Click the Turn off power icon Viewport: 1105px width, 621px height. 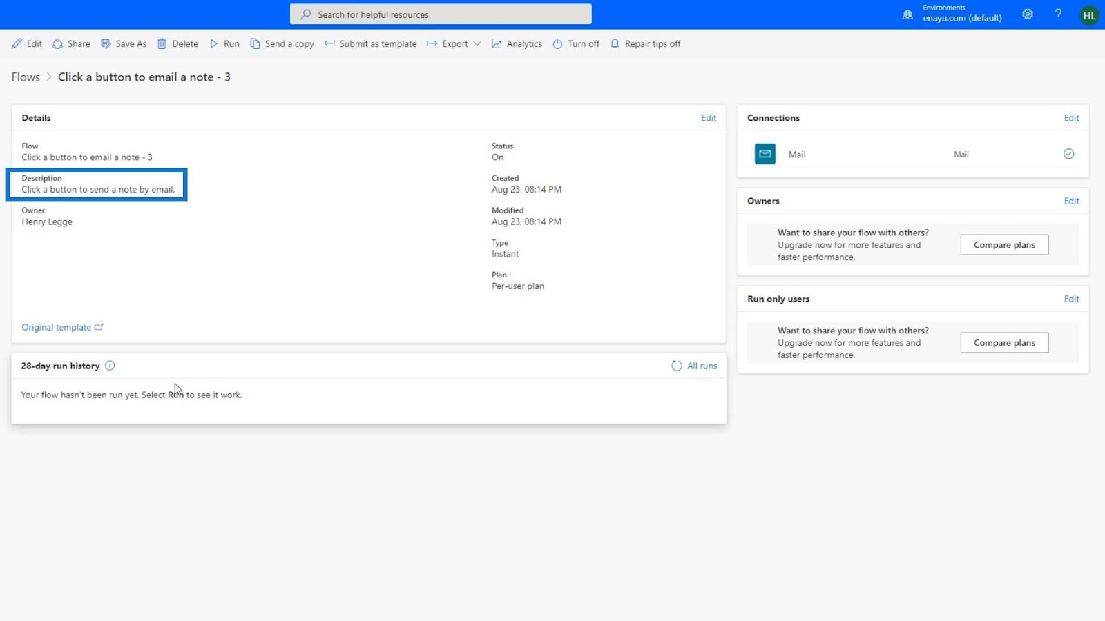pyautogui.click(x=557, y=43)
